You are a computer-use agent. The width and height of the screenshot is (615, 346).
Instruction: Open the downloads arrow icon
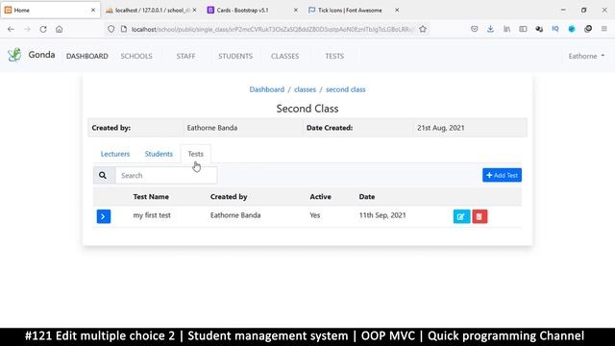pyautogui.click(x=490, y=29)
